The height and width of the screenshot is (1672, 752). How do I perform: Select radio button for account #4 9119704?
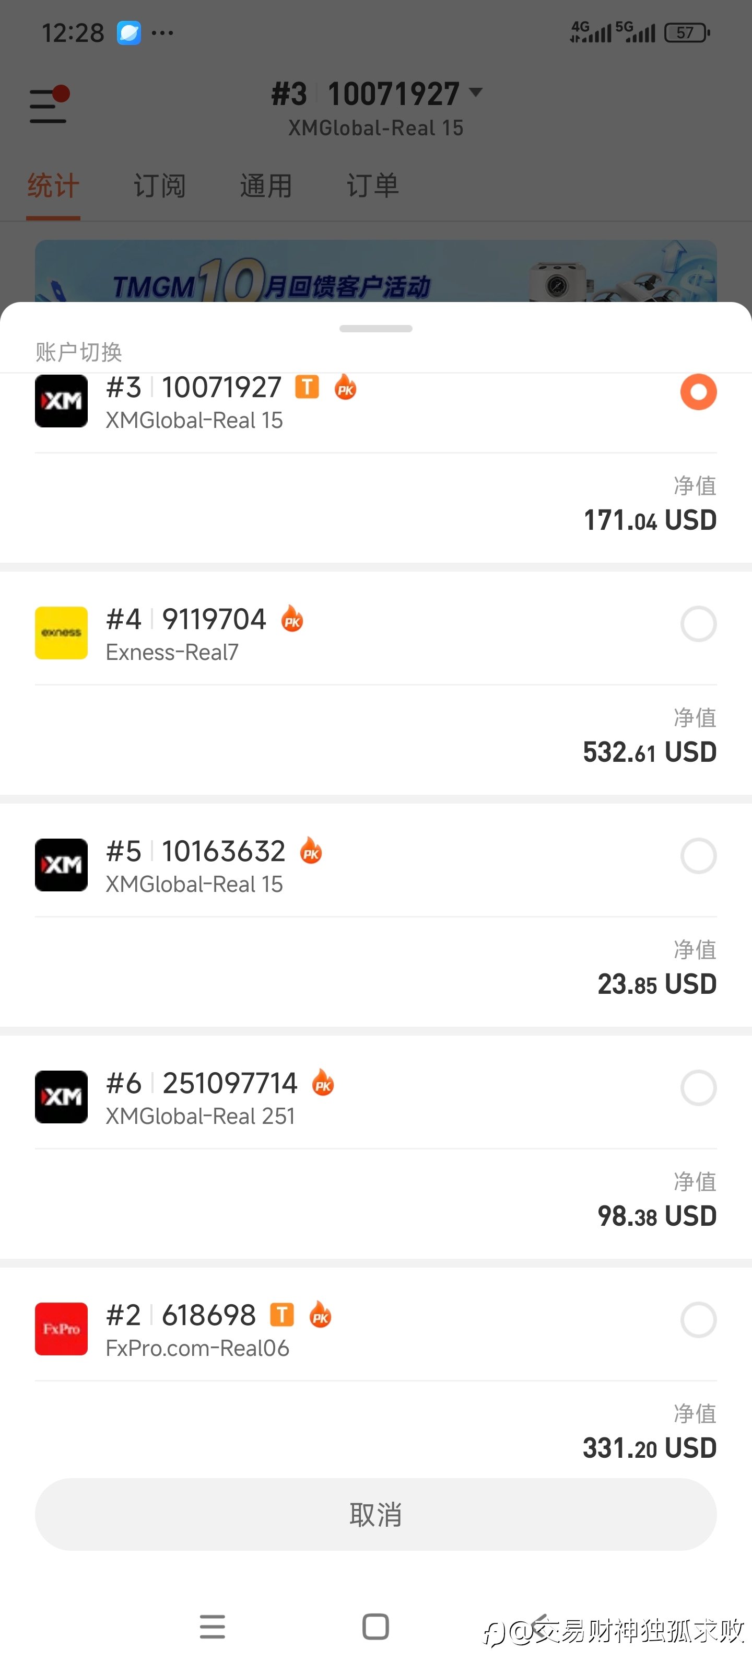[x=698, y=624]
